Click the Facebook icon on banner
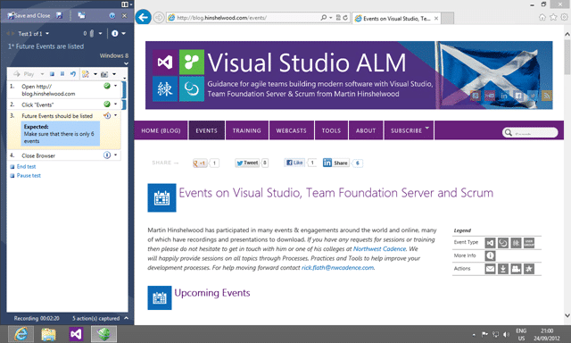This screenshot has width=571, height=343. pos(518,96)
